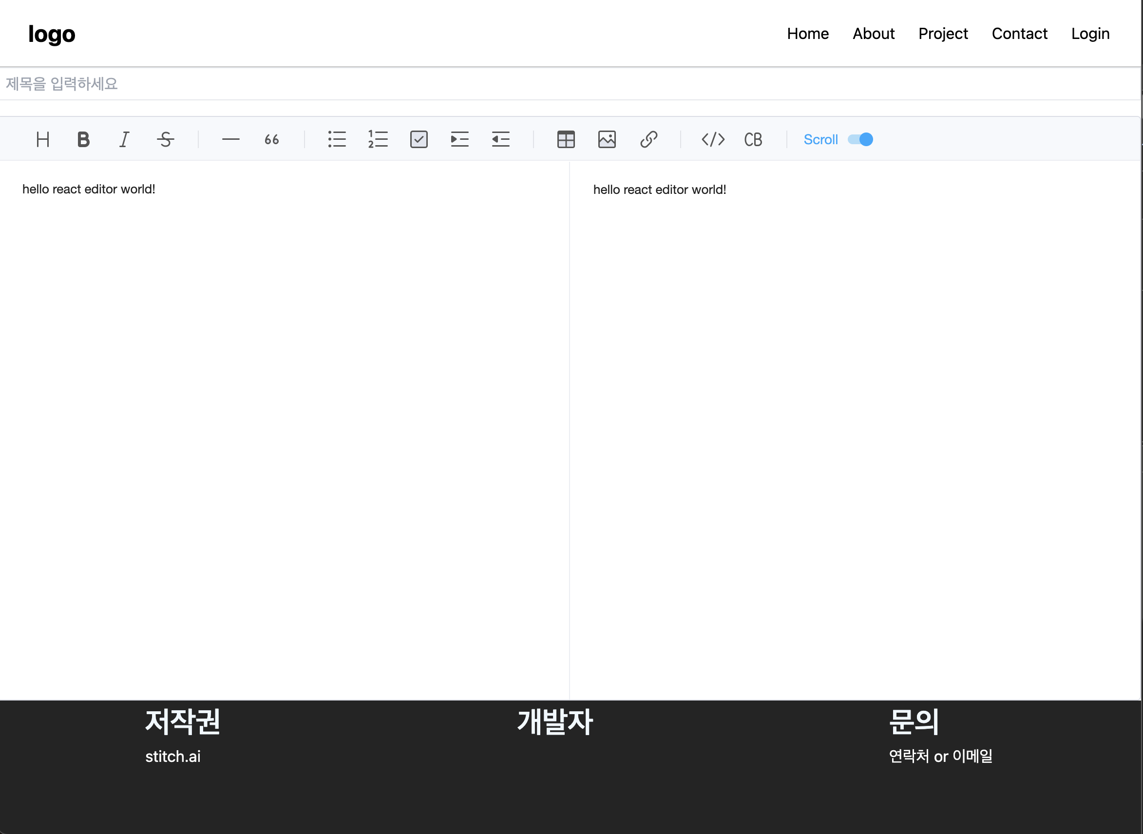Insert a table
The image size is (1143, 834).
[566, 139]
